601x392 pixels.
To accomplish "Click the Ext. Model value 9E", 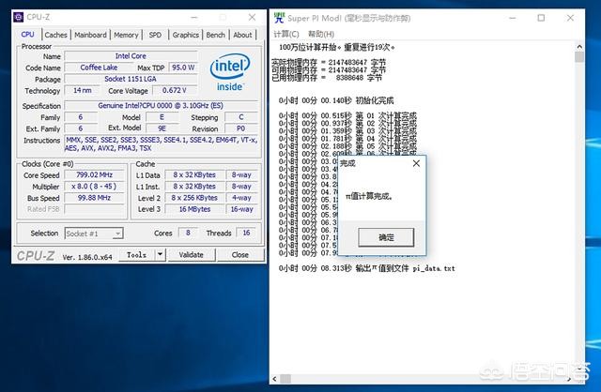I will [x=162, y=128].
